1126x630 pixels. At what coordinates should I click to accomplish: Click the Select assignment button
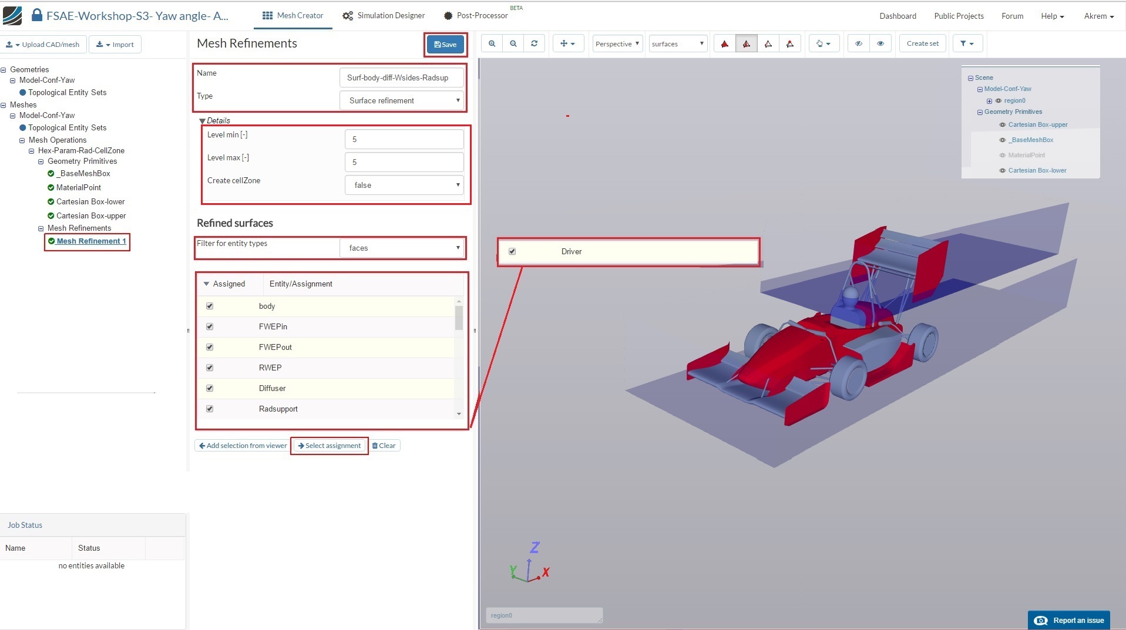point(330,446)
